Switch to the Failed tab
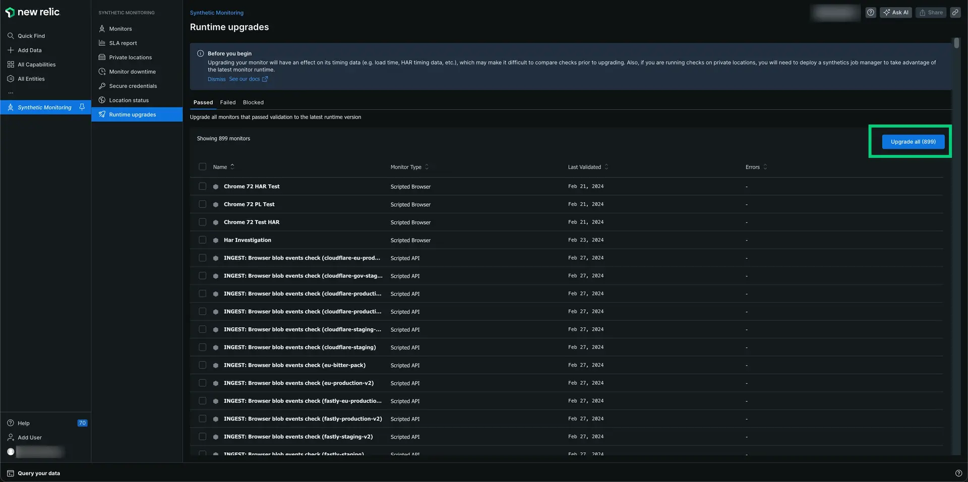The image size is (968, 482). tap(227, 102)
